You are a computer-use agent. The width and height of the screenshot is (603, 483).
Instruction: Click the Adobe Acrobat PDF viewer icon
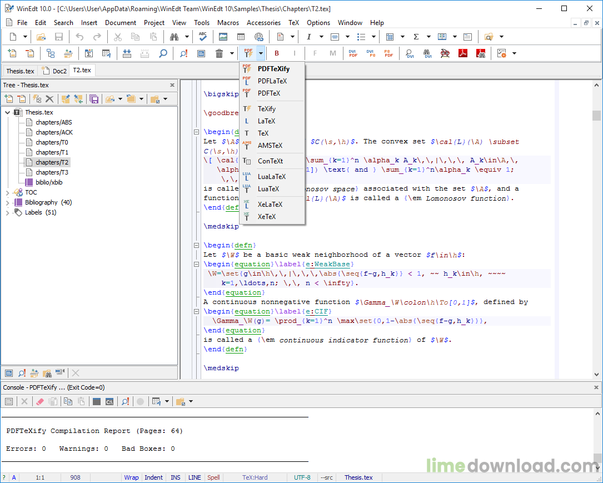pos(462,53)
